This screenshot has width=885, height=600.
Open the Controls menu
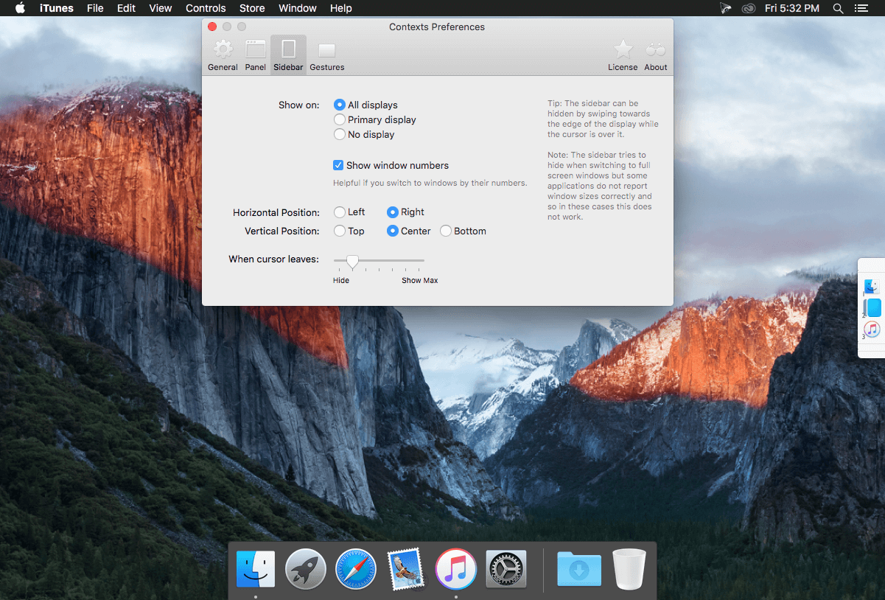[x=206, y=8]
